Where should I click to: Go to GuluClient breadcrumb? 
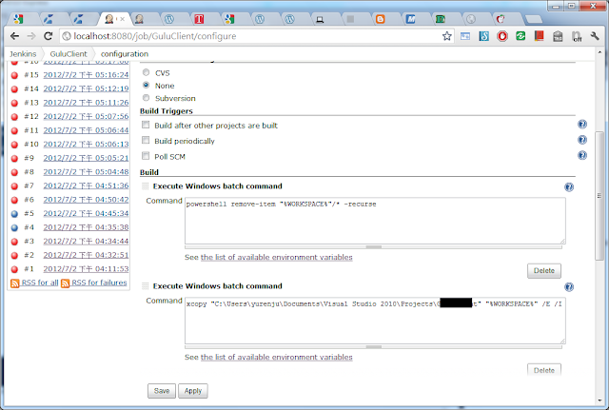click(x=69, y=54)
